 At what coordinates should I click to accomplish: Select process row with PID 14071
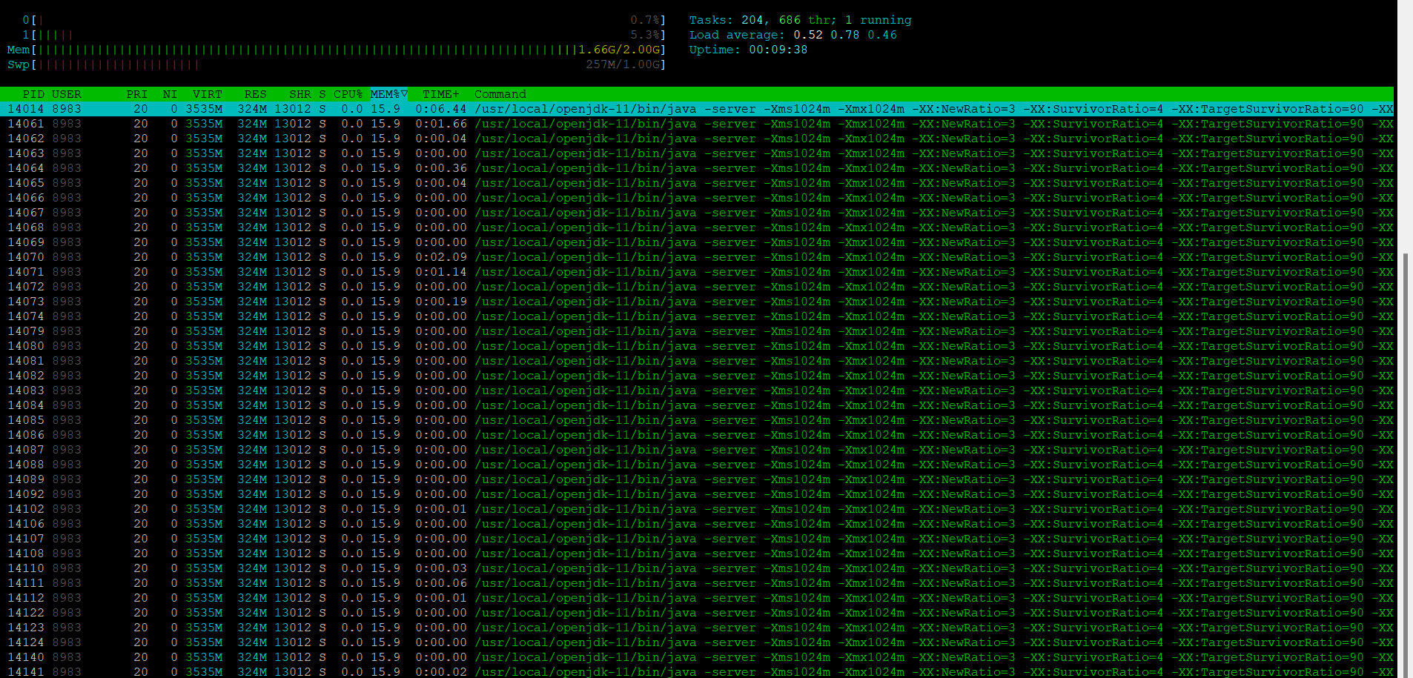697,272
